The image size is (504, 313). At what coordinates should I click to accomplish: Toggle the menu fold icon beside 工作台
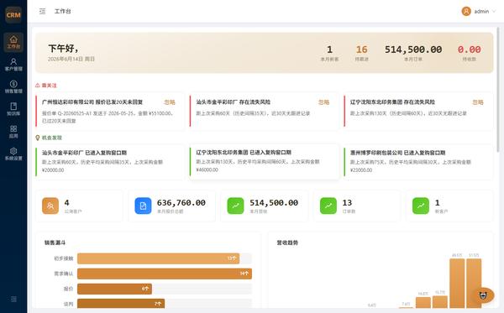click(43, 11)
